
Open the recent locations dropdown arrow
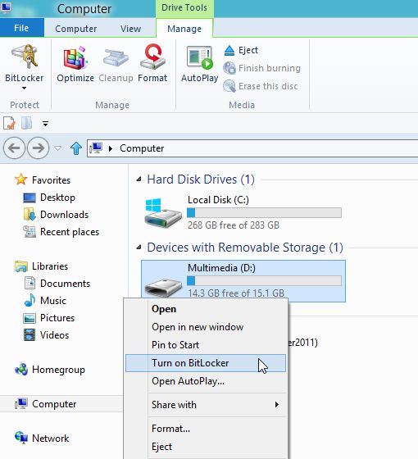pos(58,148)
